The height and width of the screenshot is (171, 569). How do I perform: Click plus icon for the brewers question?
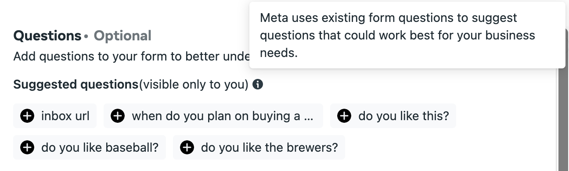[x=187, y=147]
